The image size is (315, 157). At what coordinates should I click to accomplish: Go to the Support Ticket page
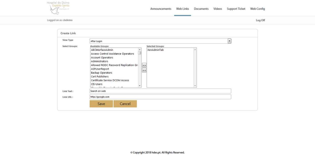[236, 9]
